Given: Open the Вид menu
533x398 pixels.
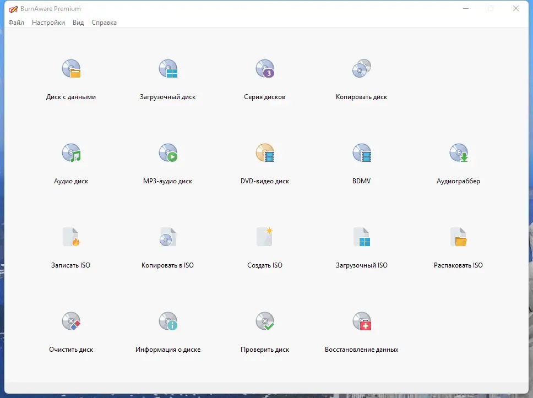Looking at the screenshot, I should coord(78,23).
